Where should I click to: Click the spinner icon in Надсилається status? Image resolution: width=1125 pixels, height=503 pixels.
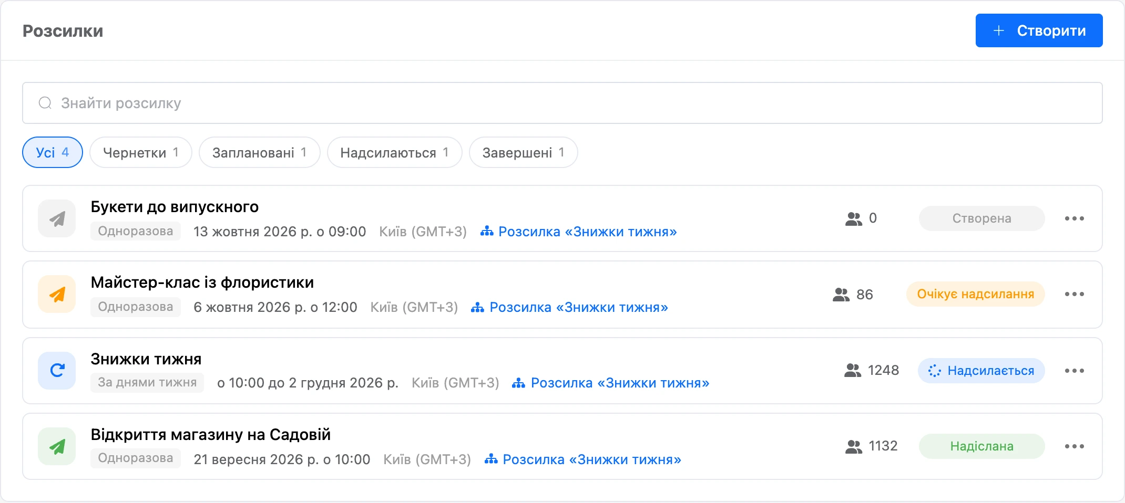point(934,371)
